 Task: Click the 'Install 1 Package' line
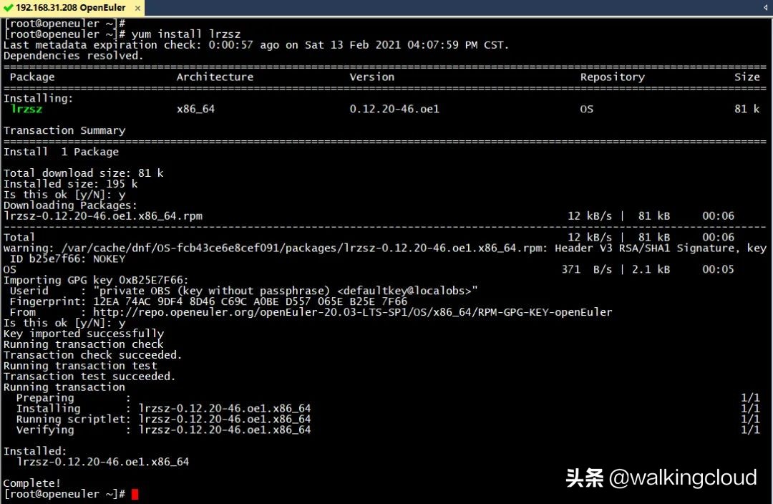click(x=61, y=152)
